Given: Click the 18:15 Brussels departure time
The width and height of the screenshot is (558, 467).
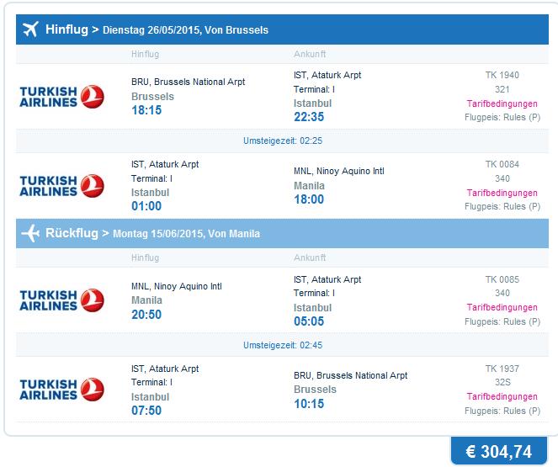Looking at the screenshot, I should [x=146, y=110].
